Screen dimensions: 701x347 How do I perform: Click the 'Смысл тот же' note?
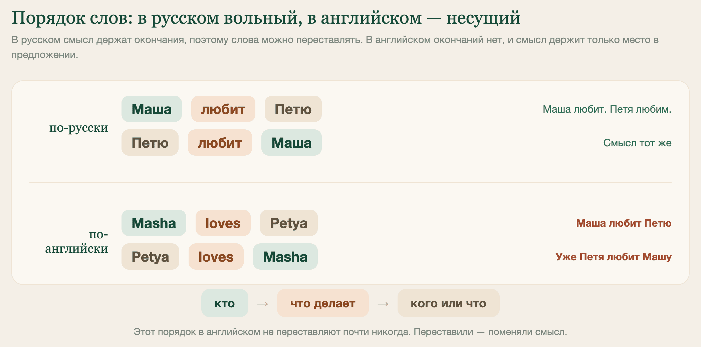click(x=637, y=143)
